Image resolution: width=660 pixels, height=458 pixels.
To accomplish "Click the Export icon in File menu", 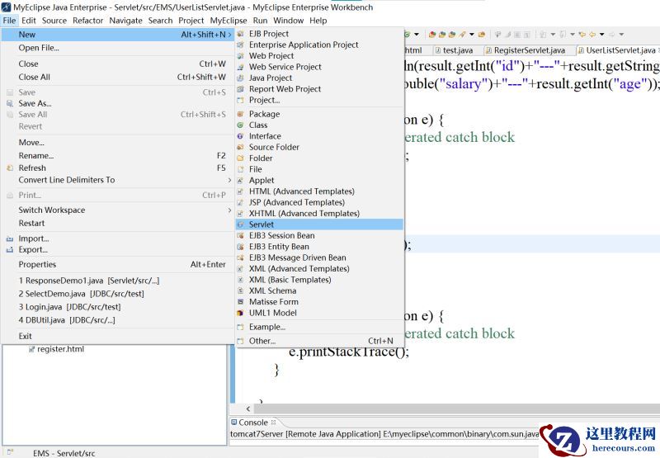I will pos(10,249).
